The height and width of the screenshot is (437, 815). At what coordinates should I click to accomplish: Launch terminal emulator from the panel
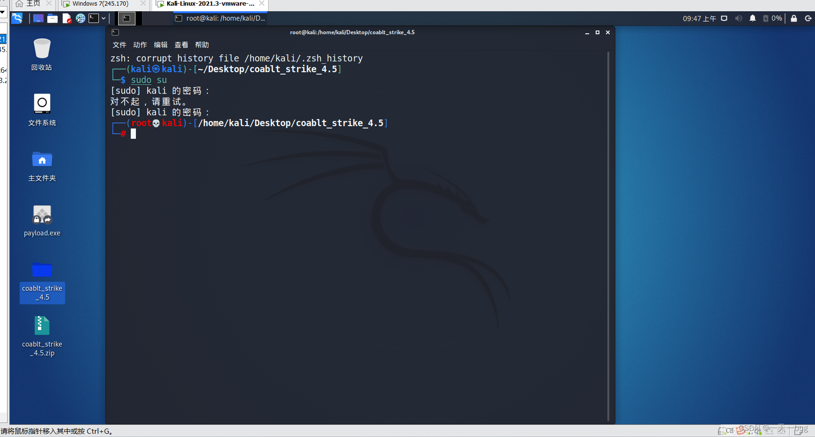[x=94, y=18]
